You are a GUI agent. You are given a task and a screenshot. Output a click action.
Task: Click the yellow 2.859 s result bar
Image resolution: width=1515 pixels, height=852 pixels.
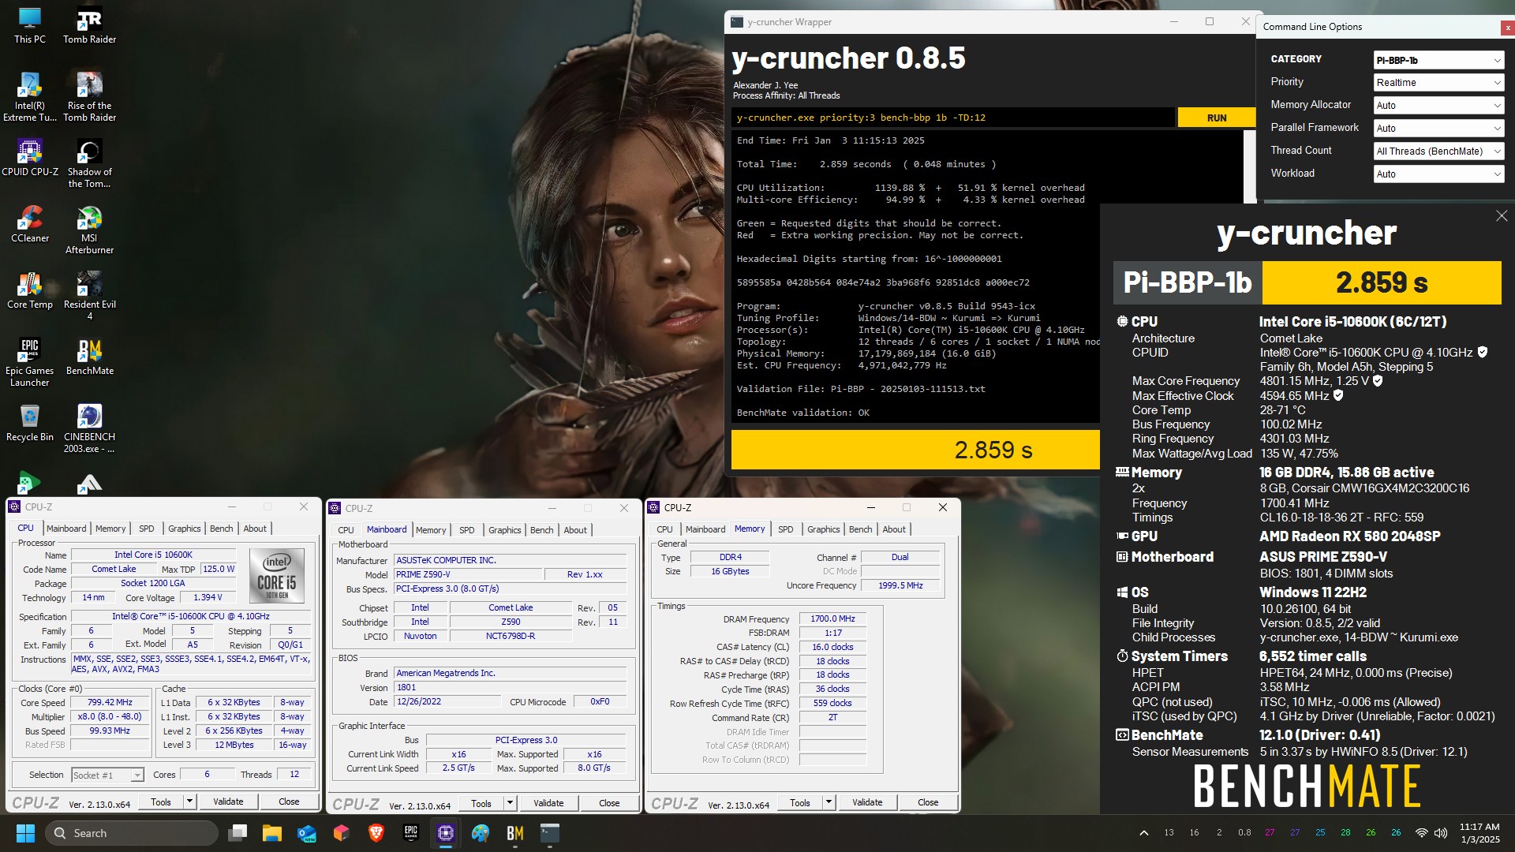pyautogui.click(x=915, y=450)
